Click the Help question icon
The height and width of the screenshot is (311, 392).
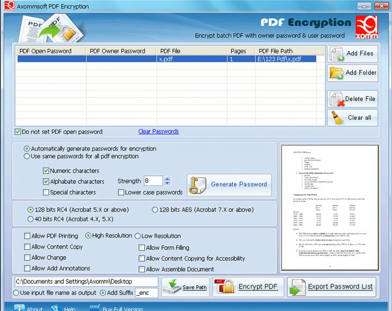tap(56, 308)
